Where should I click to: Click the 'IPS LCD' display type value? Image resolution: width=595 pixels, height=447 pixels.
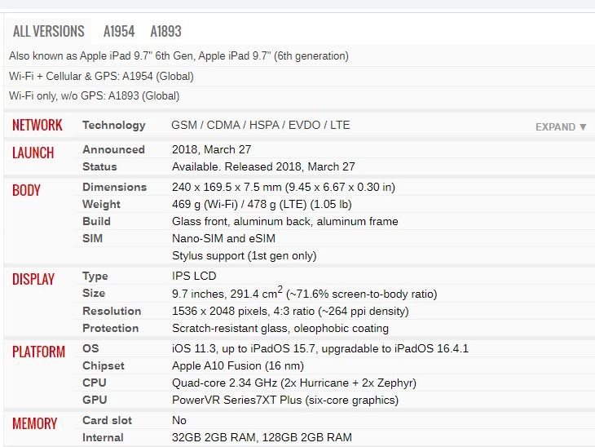(194, 276)
